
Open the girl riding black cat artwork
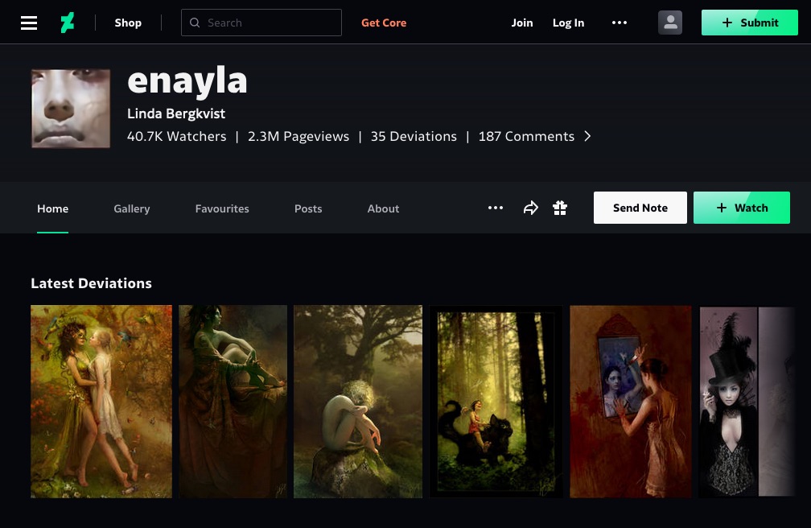[496, 402]
